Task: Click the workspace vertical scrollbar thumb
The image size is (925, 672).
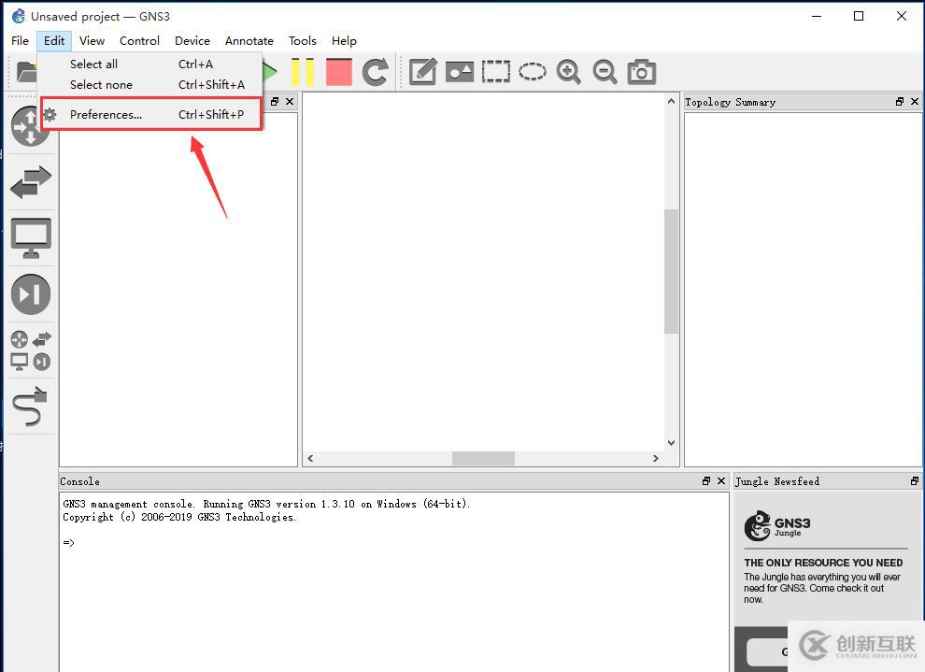Action: 671,271
